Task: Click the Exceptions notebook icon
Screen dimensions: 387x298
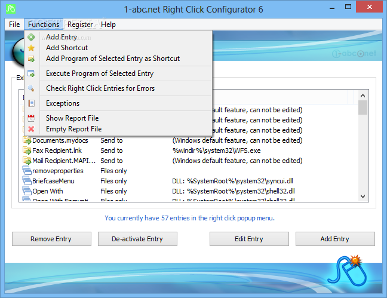Action: point(31,103)
